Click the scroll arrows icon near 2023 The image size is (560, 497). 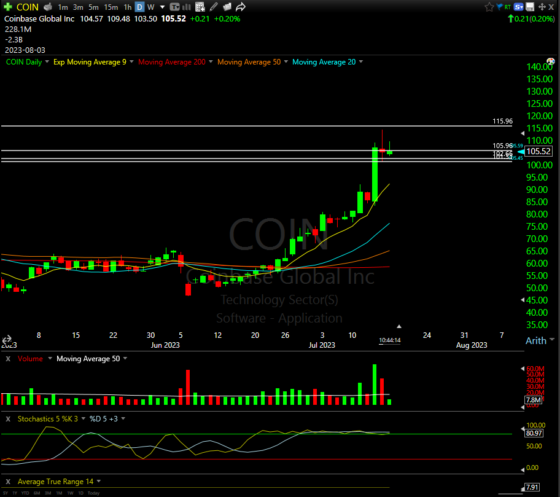[x=7, y=339]
